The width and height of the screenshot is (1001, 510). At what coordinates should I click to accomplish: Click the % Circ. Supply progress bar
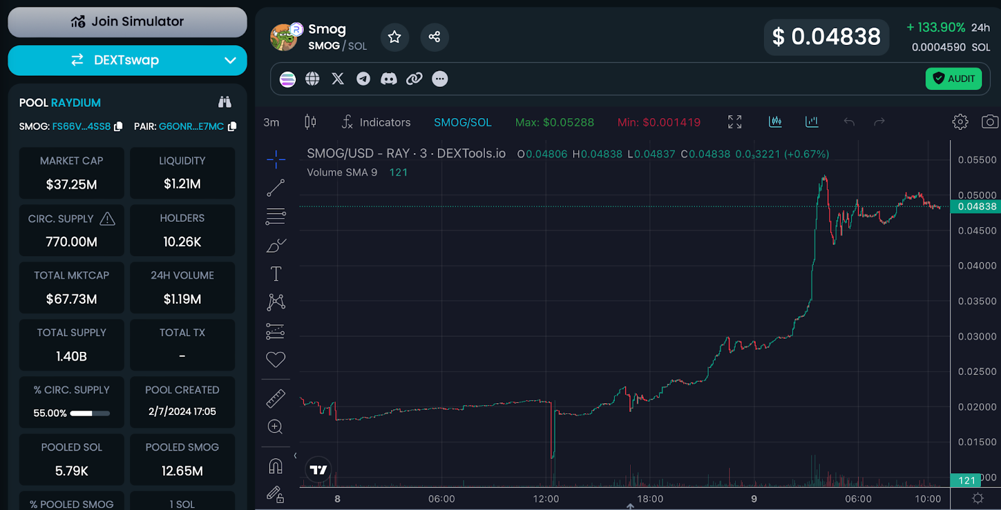[90, 413]
